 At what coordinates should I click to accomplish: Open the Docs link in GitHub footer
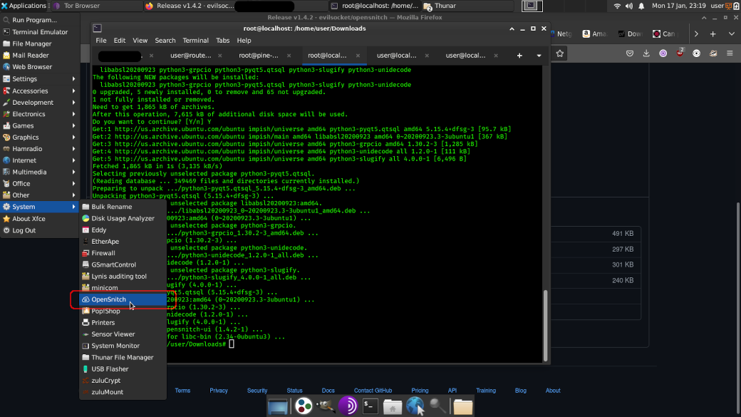click(328, 391)
